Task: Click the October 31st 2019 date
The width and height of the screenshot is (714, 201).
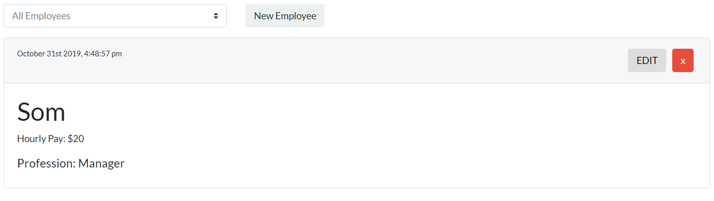Action: [49, 53]
